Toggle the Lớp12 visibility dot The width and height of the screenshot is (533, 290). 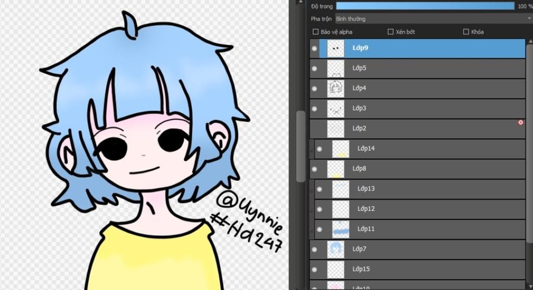[320, 209]
